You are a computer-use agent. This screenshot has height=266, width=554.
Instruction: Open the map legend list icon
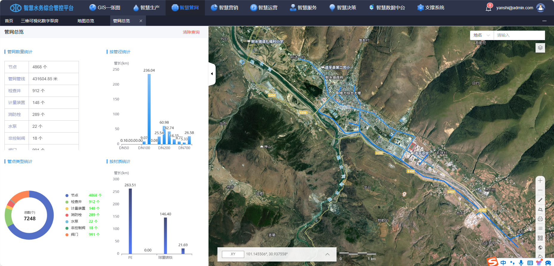click(540, 229)
